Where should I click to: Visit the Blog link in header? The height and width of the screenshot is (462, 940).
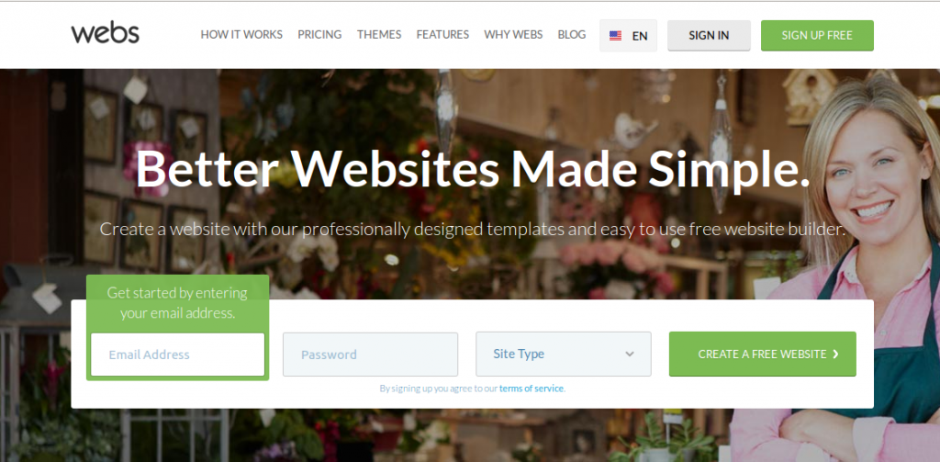pos(571,35)
